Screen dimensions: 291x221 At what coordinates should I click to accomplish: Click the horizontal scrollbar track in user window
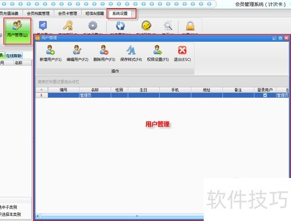(x=122, y=216)
